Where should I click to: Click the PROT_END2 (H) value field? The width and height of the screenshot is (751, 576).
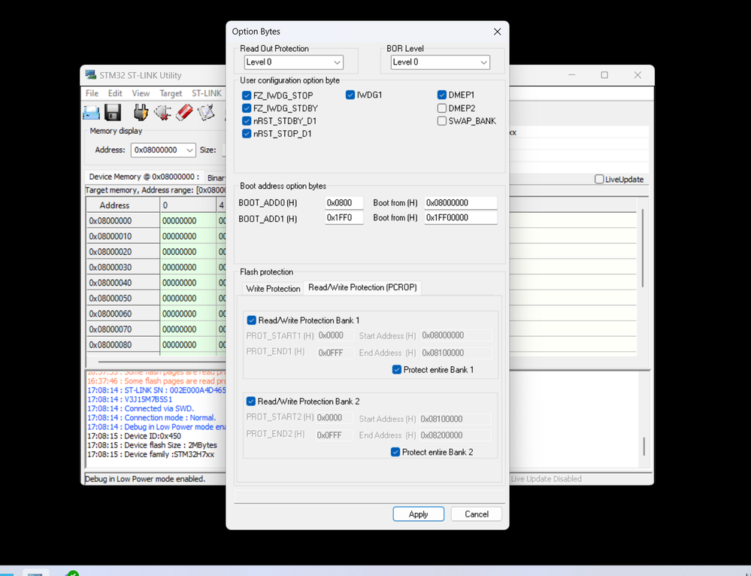click(x=334, y=435)
